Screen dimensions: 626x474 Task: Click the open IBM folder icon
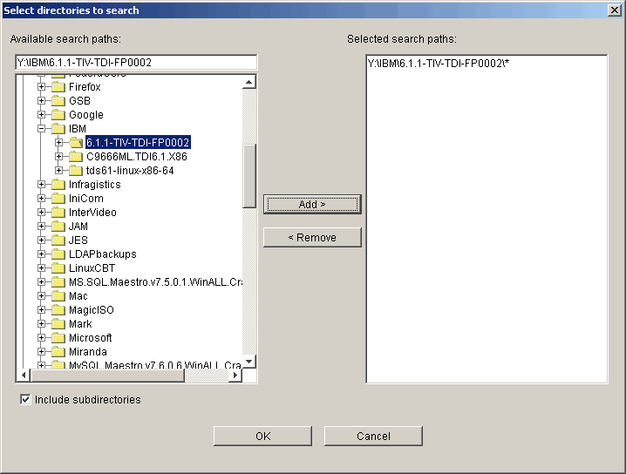pyautogui.click(x=58, y=129)
